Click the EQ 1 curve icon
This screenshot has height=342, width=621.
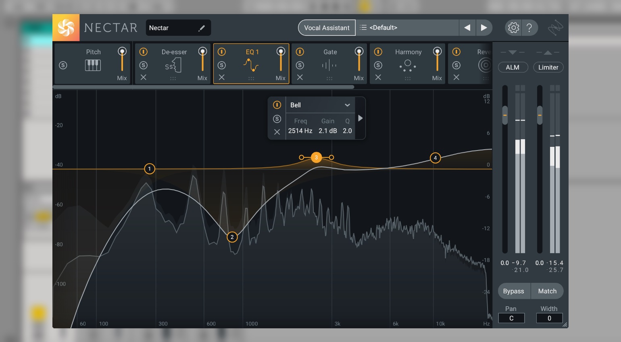pyautogui.click(x=251, y=65)
